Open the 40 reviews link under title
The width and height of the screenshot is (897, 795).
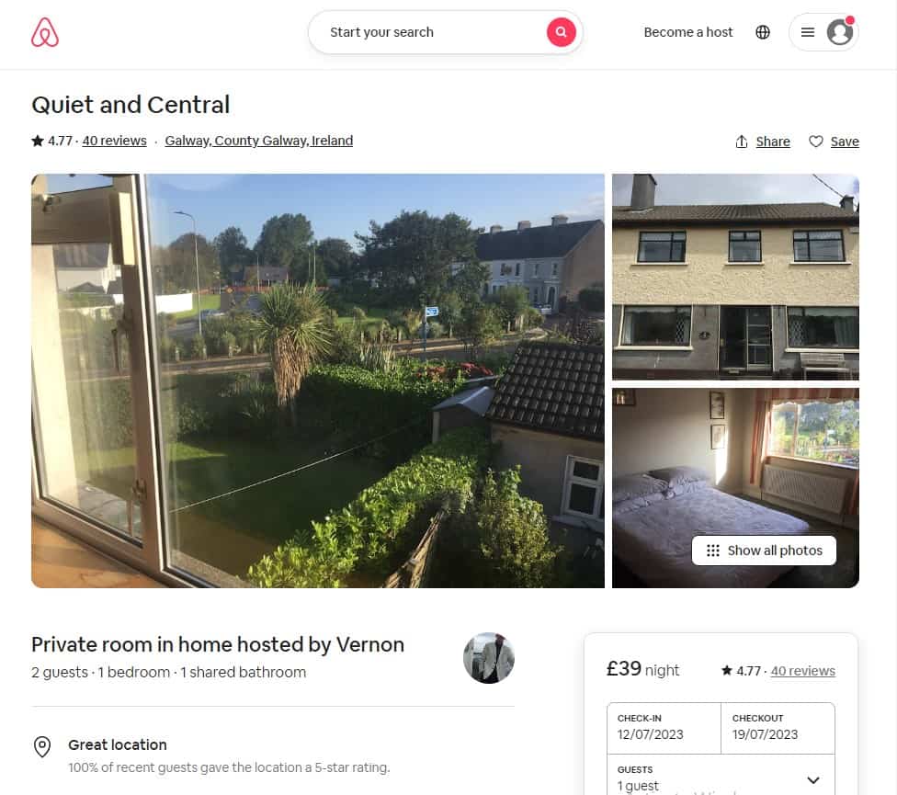click(x=114, y=141)
